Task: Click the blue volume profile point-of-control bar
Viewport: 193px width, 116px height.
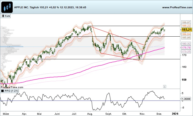Action: [x=12, y=47]
